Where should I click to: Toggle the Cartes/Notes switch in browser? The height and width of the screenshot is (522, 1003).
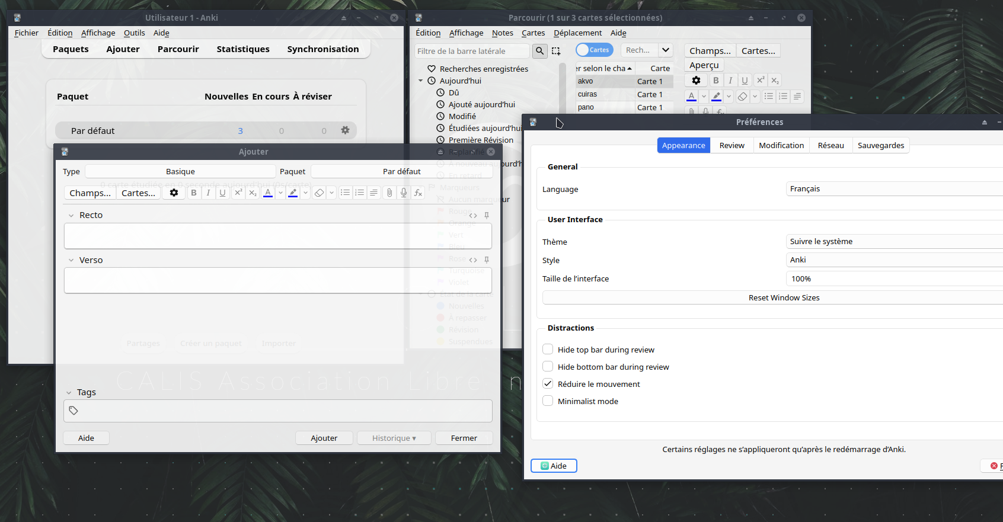[594, 50]
